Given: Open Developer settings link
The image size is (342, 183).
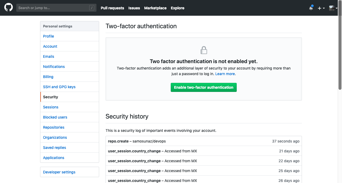Looking at the screenshot, I should point(59,172).
